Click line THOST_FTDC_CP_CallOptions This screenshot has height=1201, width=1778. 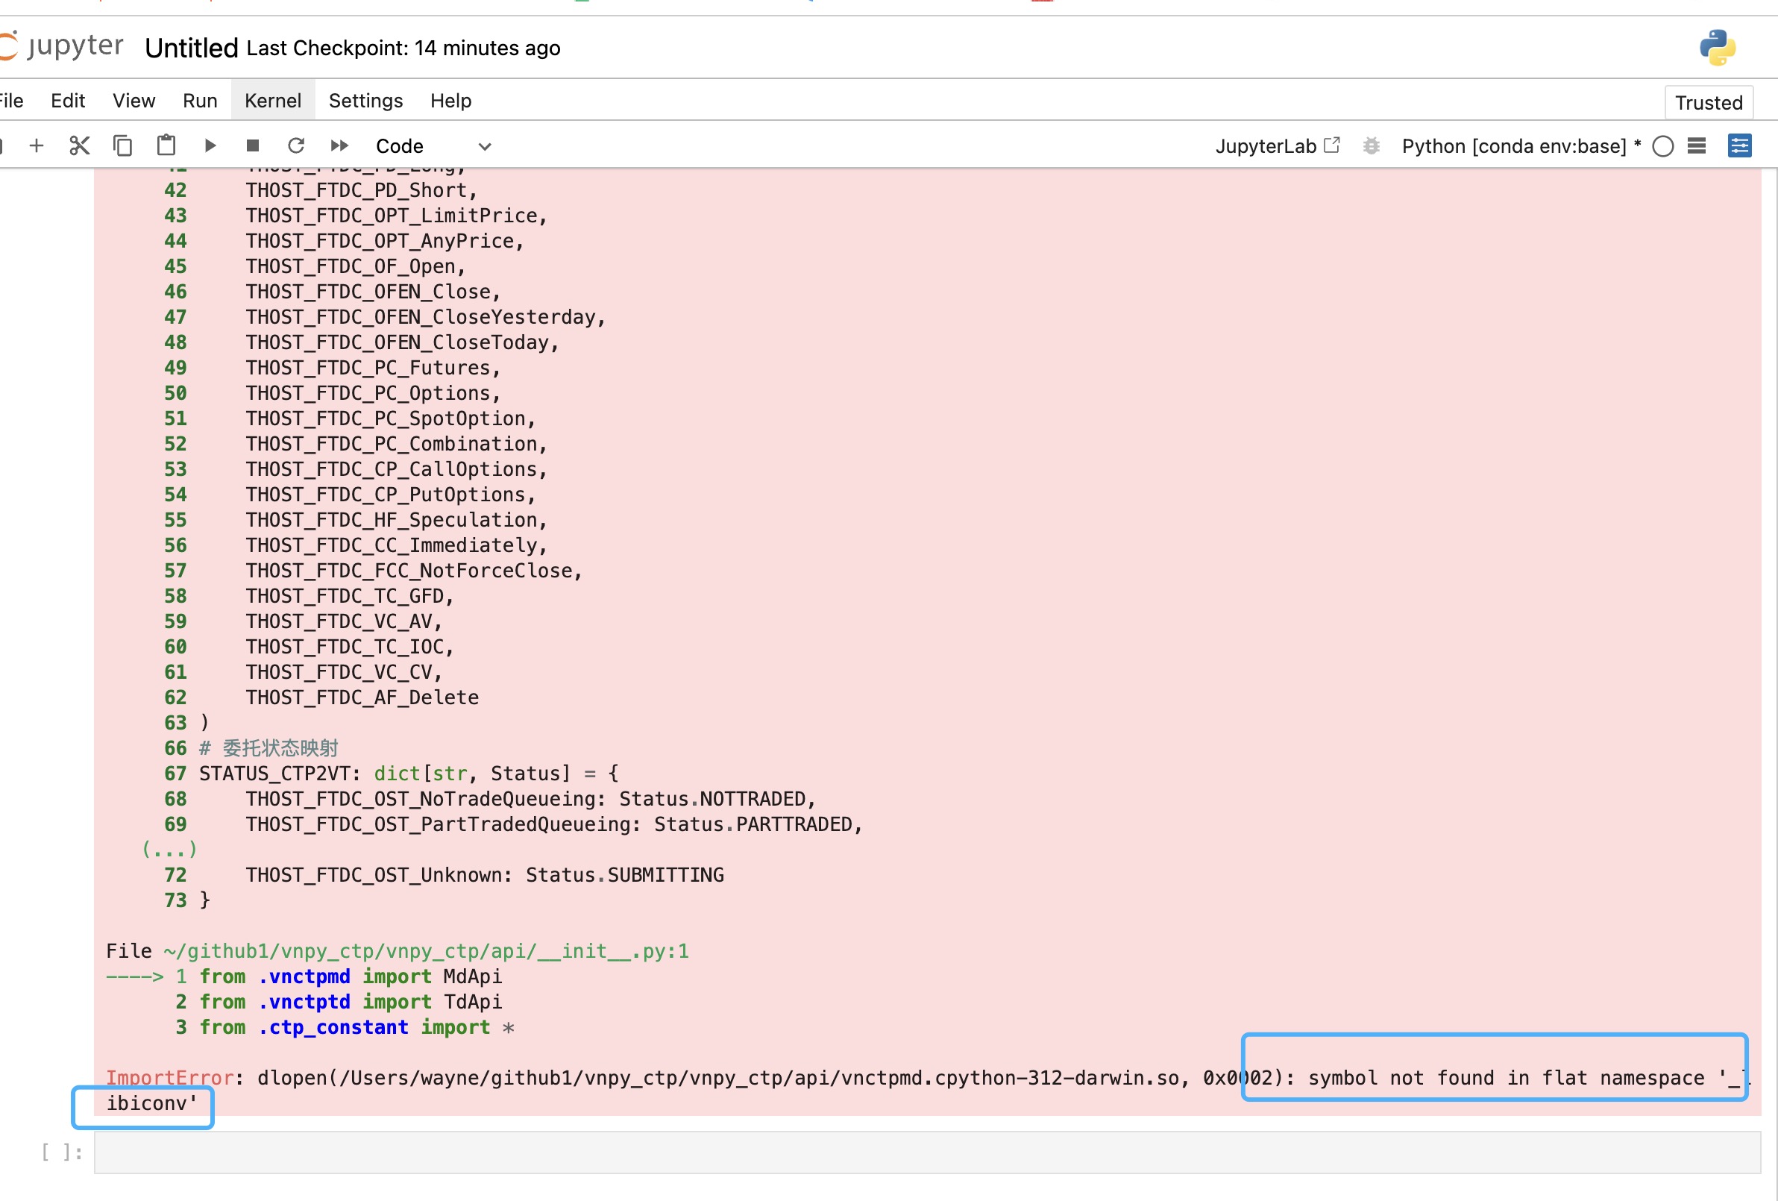coord(396,469)
